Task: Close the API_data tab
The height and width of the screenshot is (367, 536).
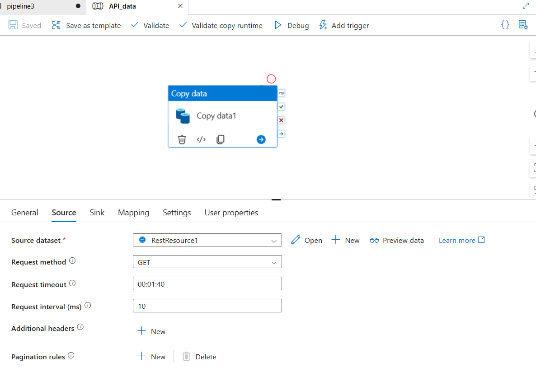Action: pos(180,6)
